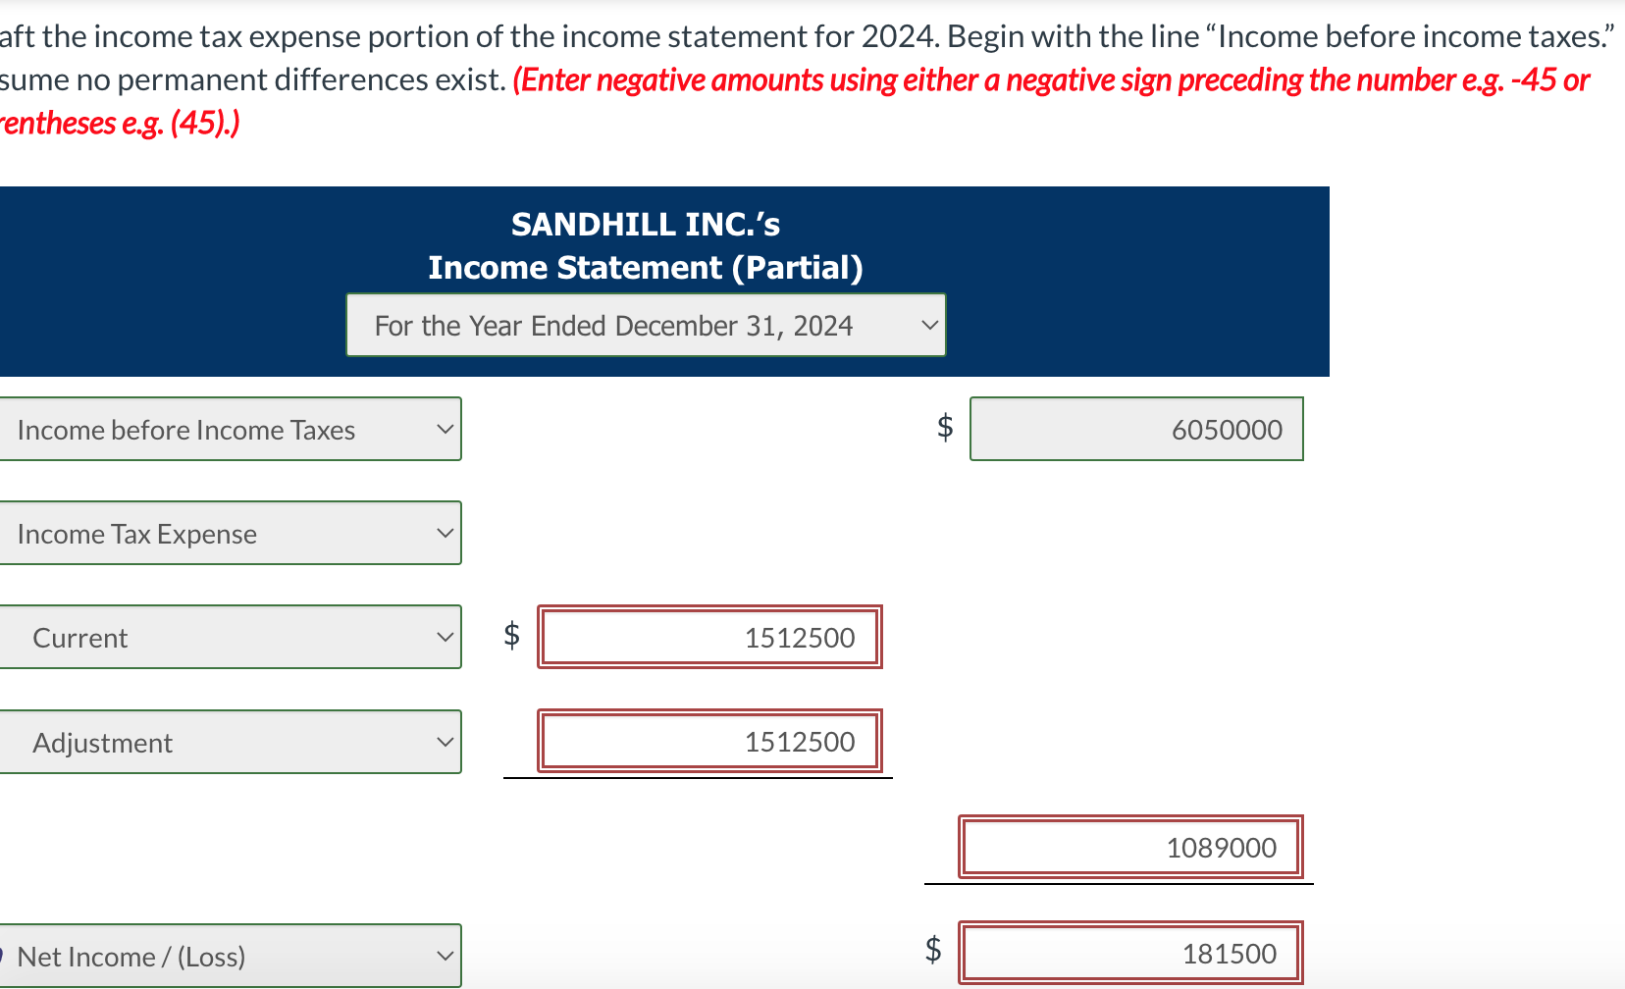
Task: Select the Adjustment amount entry field
Action: (709, 742)
